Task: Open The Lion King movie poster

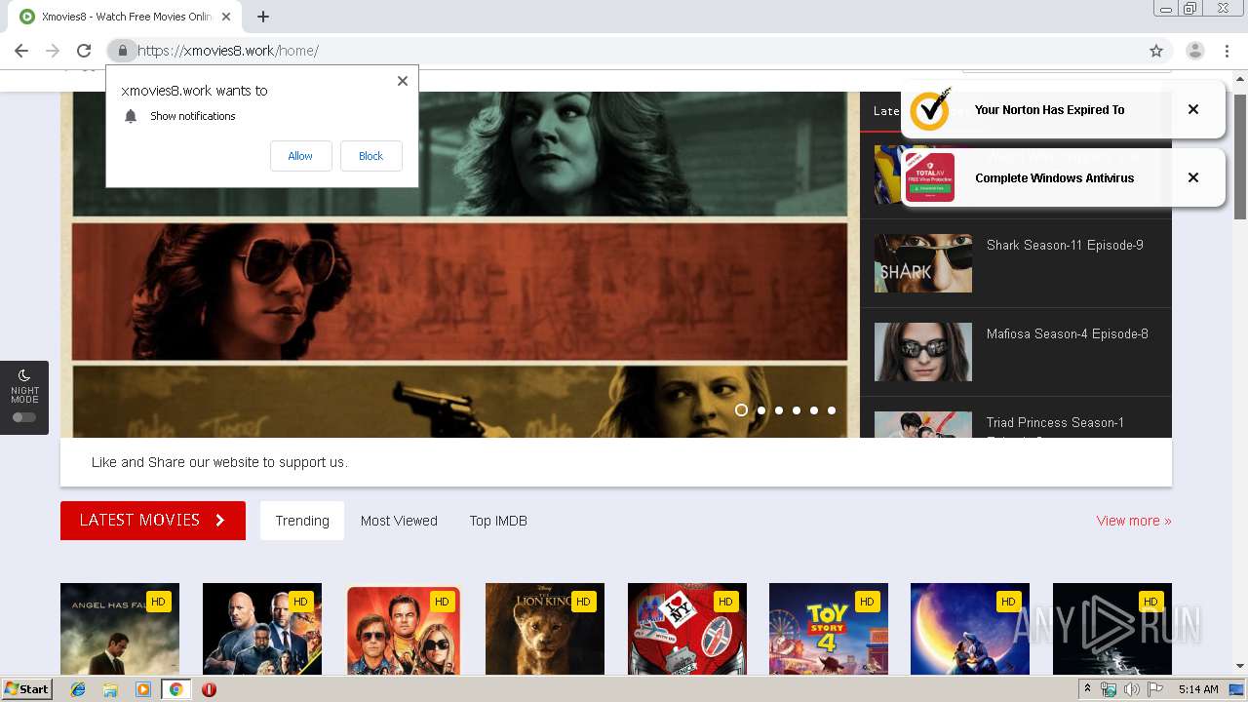Action: (x=545, y=629)
